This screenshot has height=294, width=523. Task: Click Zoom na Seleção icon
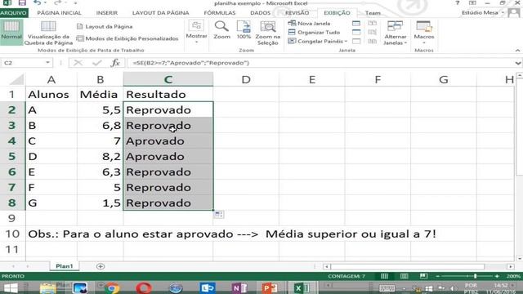coord(267,33)
